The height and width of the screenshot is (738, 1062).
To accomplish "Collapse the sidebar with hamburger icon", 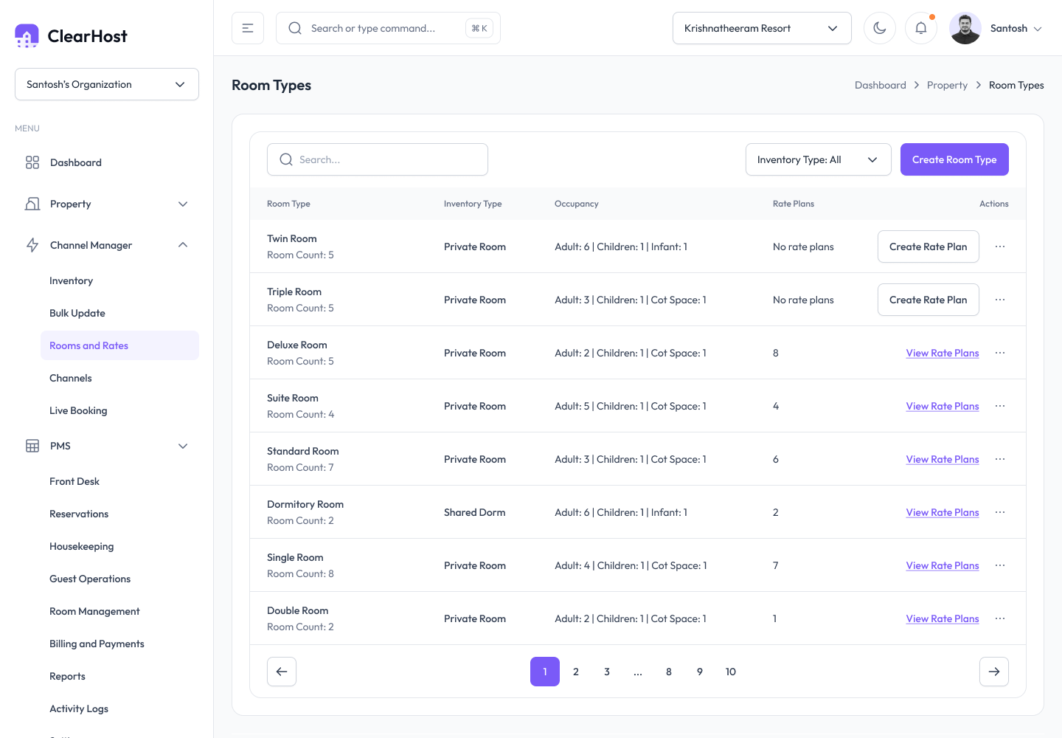I will [248, 28].
